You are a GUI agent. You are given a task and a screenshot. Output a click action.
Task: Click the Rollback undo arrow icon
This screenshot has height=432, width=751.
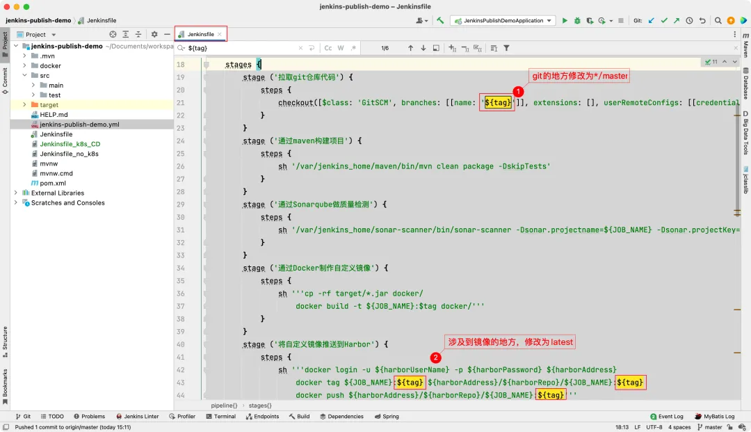pyautogui.click(x=702, y=21)
